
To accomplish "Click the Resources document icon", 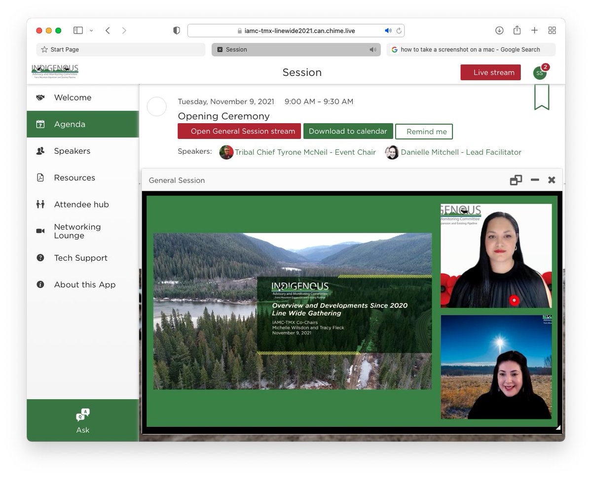I will click(x=40, y=177).
